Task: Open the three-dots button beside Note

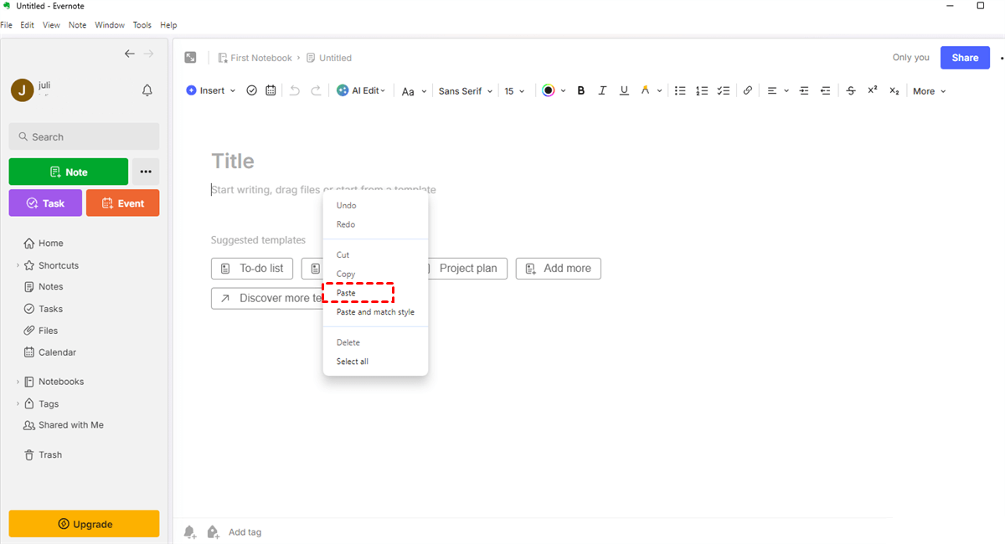Action: tap(146, 172)
